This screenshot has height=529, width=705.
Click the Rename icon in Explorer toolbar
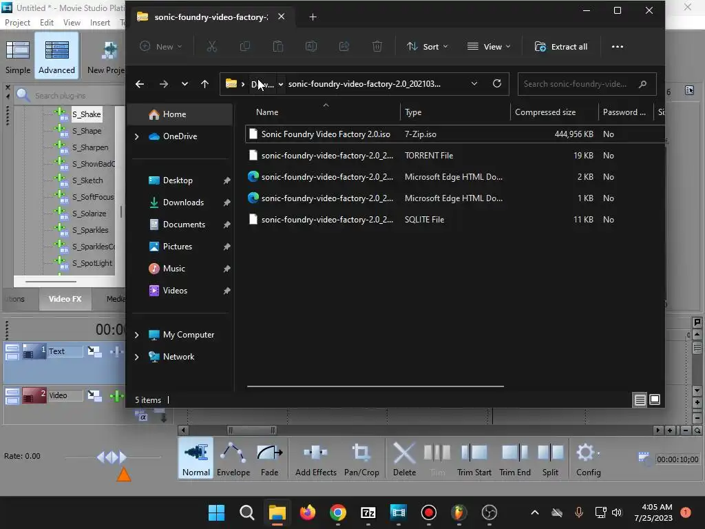coord(311,46)
